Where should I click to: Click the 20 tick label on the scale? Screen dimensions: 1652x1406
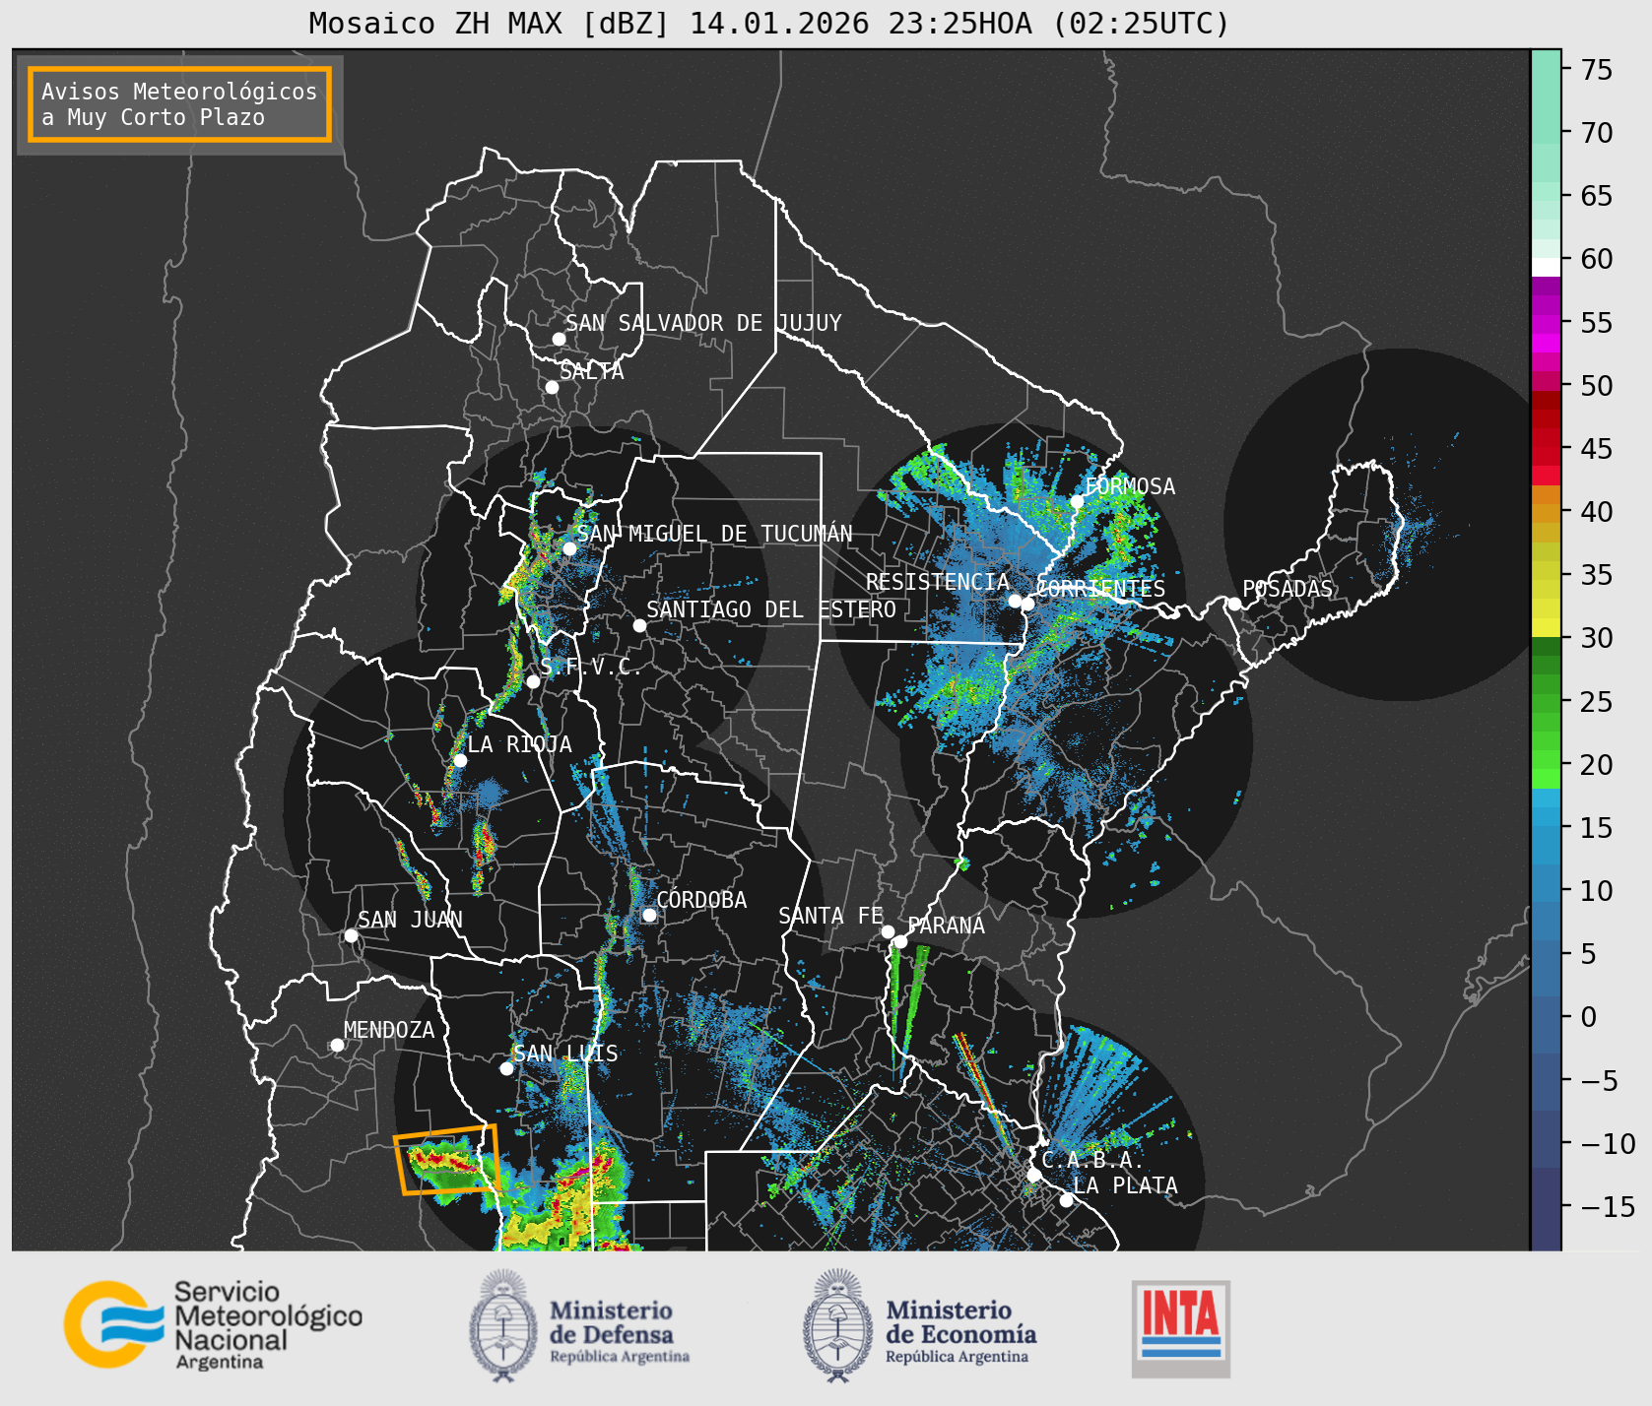[x=1597, y=765]
